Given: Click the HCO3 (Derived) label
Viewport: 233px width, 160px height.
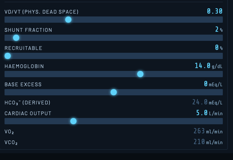Looking at the screenshot, I should click(x=27, y=103).
